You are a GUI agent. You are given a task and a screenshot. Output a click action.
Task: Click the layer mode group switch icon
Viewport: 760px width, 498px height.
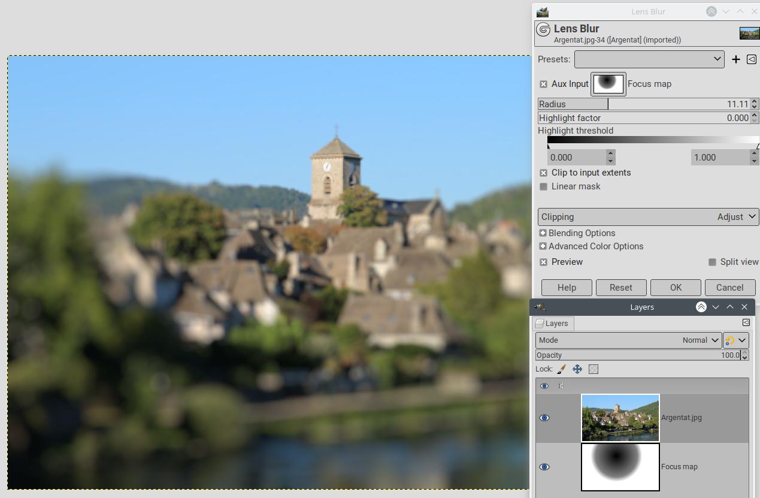point(730,340)
